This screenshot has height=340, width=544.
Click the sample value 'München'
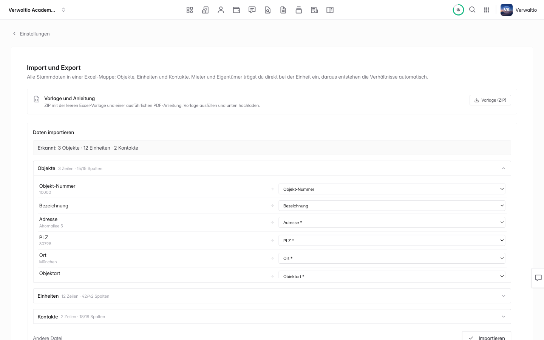pyautogui.click(x=48, y=262)
